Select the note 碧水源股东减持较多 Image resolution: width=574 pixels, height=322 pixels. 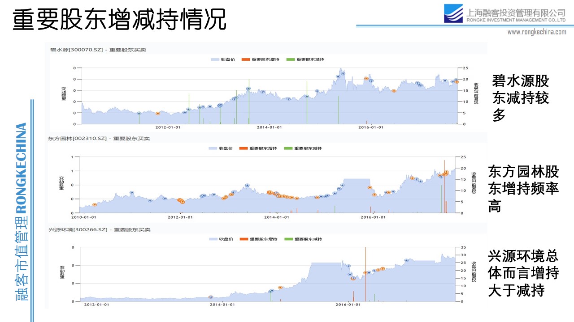520,98
